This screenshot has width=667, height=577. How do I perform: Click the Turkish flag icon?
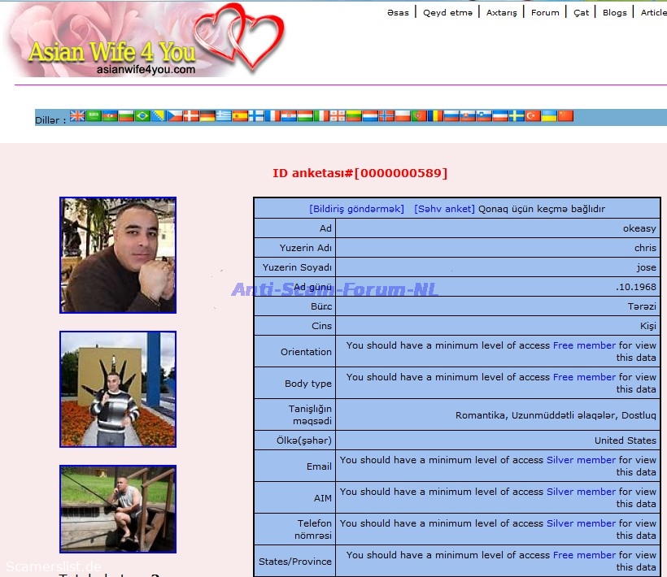(x=533, y=116)
